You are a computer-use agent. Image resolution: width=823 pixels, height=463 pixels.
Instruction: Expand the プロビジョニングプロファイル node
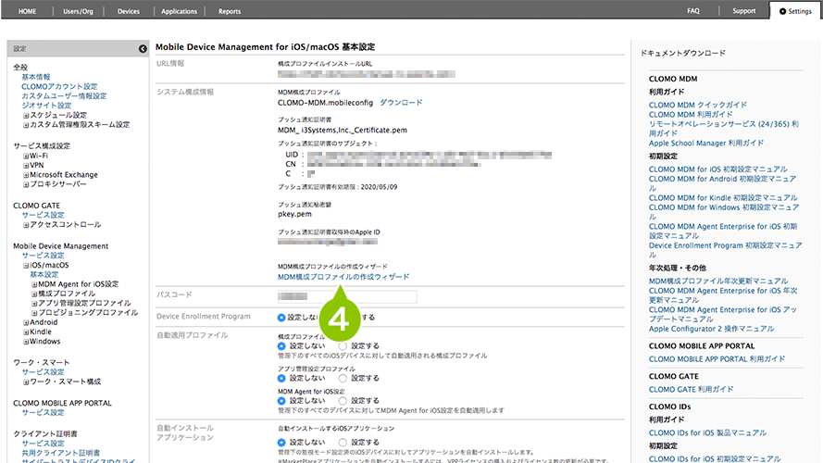(34, 313)
